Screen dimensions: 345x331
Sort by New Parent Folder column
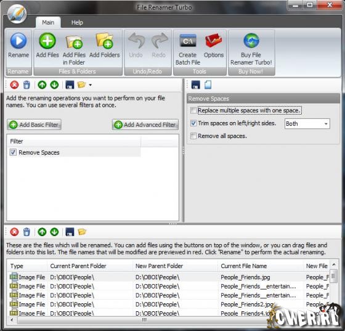175,266
